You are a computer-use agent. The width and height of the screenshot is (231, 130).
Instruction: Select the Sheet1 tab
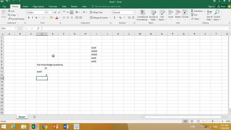click(22, 117)
